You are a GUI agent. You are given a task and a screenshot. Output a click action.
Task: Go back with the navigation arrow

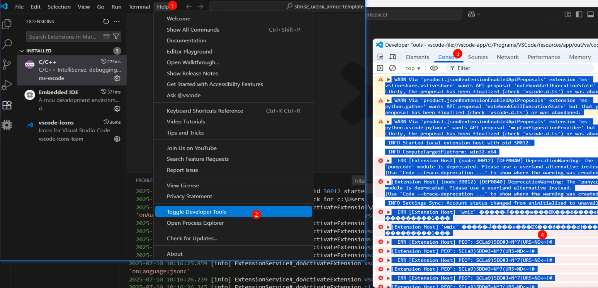click(x=189, y=7)
